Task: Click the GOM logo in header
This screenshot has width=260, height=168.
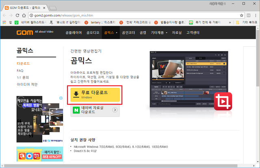Action: (25, 33)
